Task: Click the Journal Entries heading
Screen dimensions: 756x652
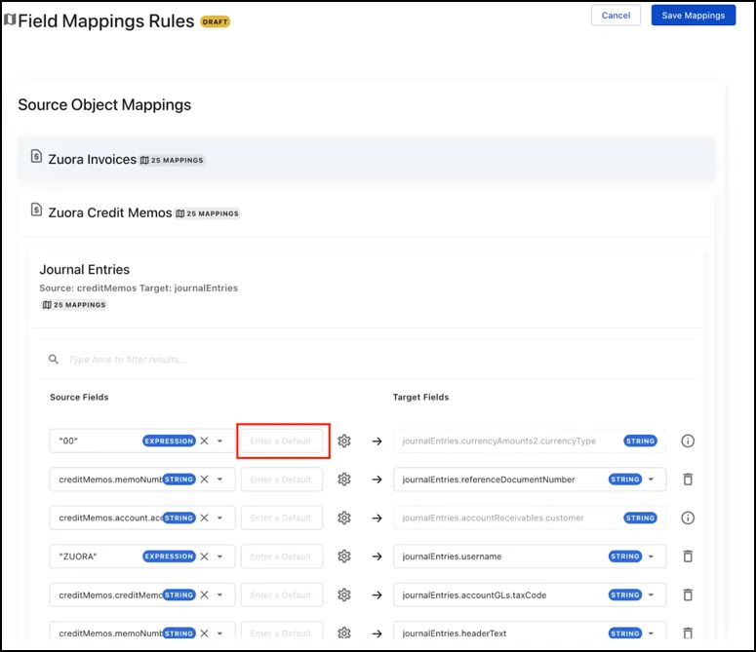Action: [x=84, y=270]
